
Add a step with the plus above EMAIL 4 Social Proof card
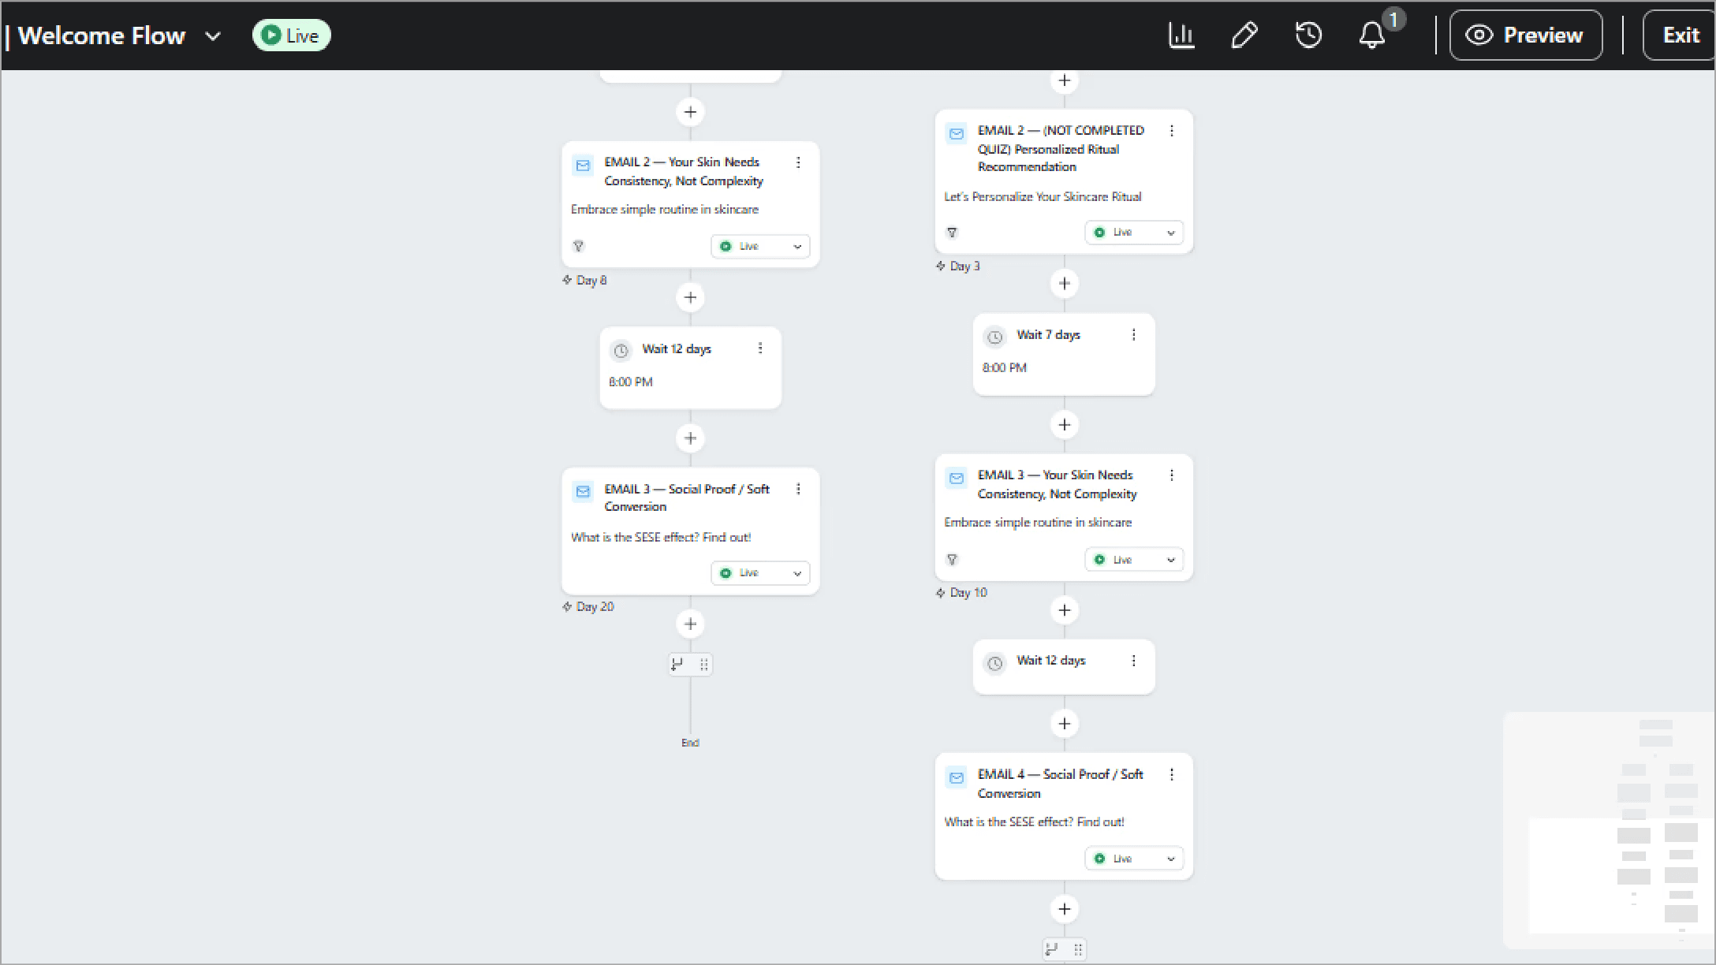coord(1065,724)
